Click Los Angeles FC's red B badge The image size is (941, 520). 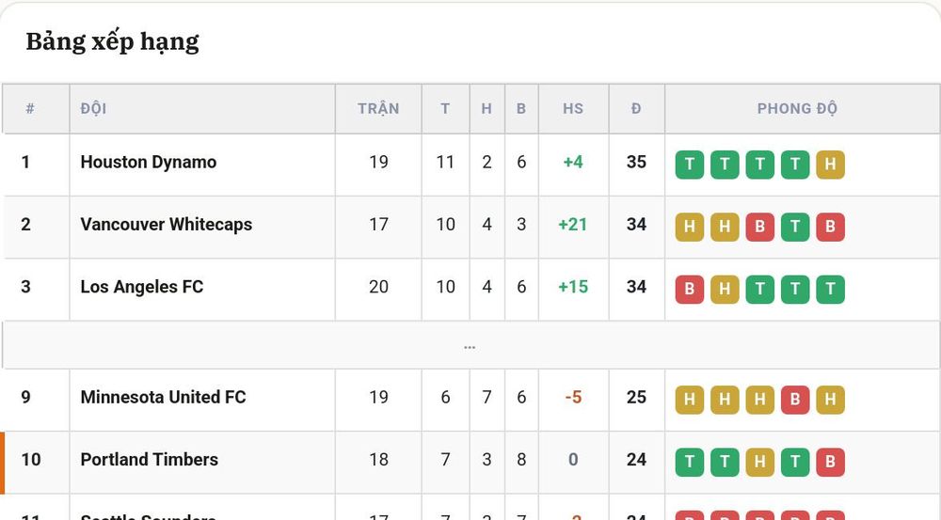coord(690,289)
